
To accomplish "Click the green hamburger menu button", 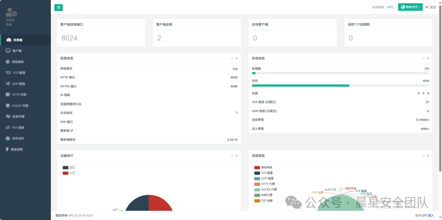I will [59, 7].
